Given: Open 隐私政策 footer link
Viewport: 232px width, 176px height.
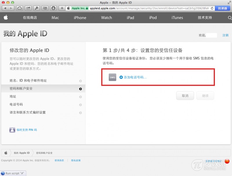Looking at the screenshot, I should [76, 160].
